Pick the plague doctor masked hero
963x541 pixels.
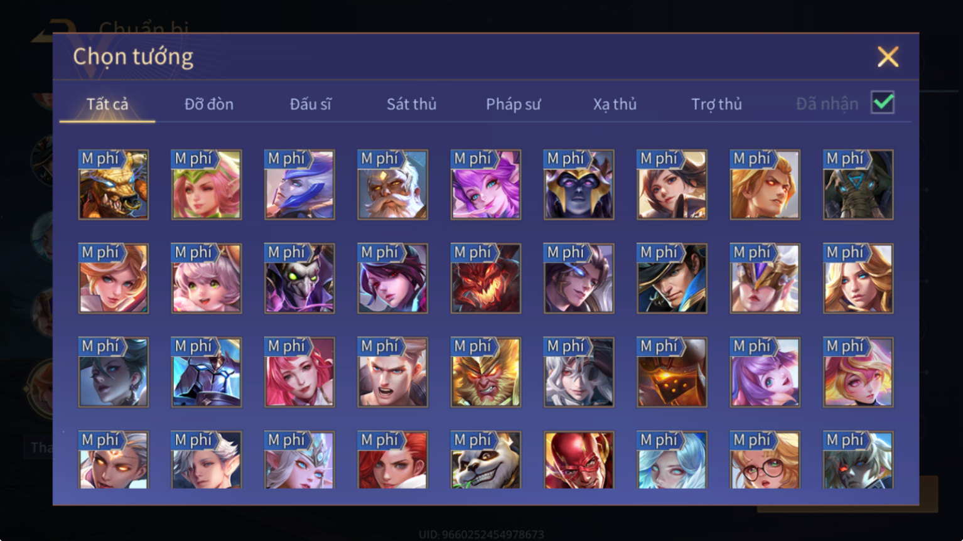pyautogui.click(x=299, y=279)
